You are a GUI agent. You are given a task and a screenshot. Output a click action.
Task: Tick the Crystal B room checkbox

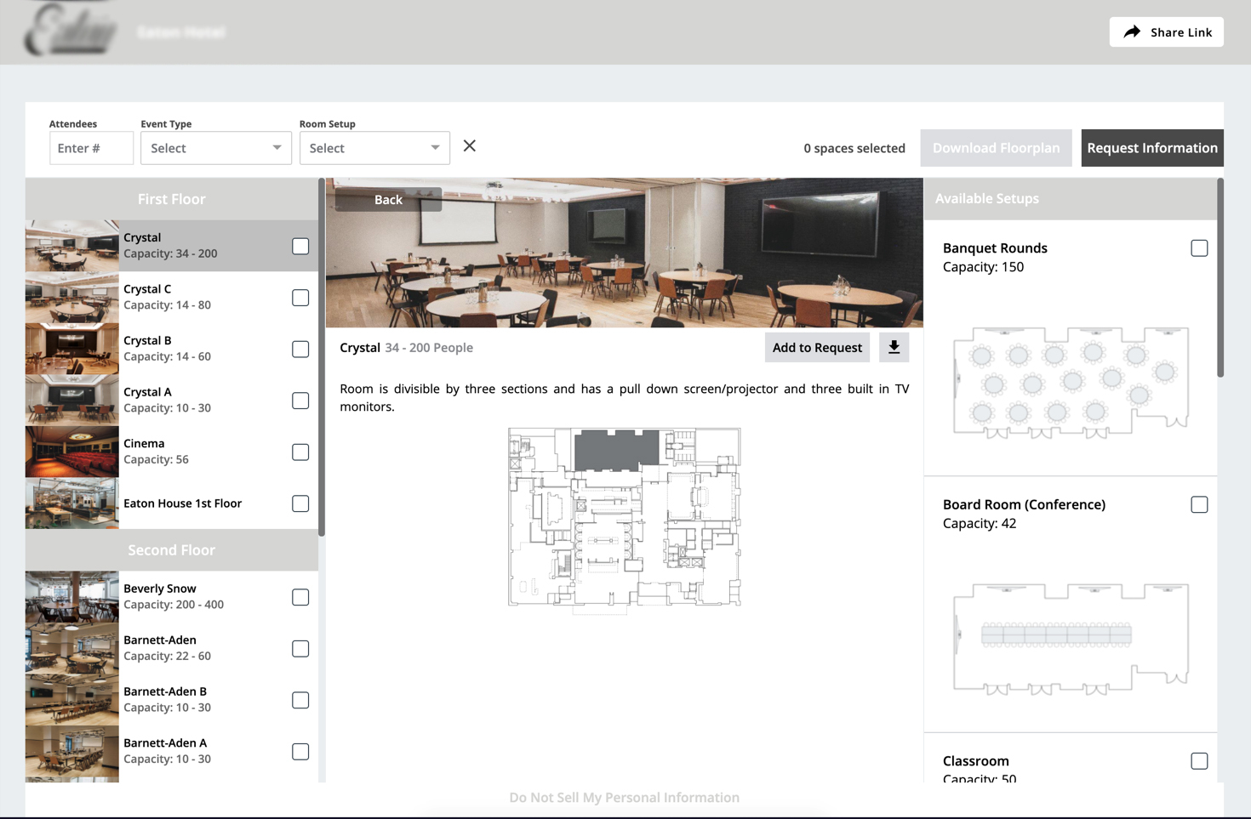click(300, 350)
